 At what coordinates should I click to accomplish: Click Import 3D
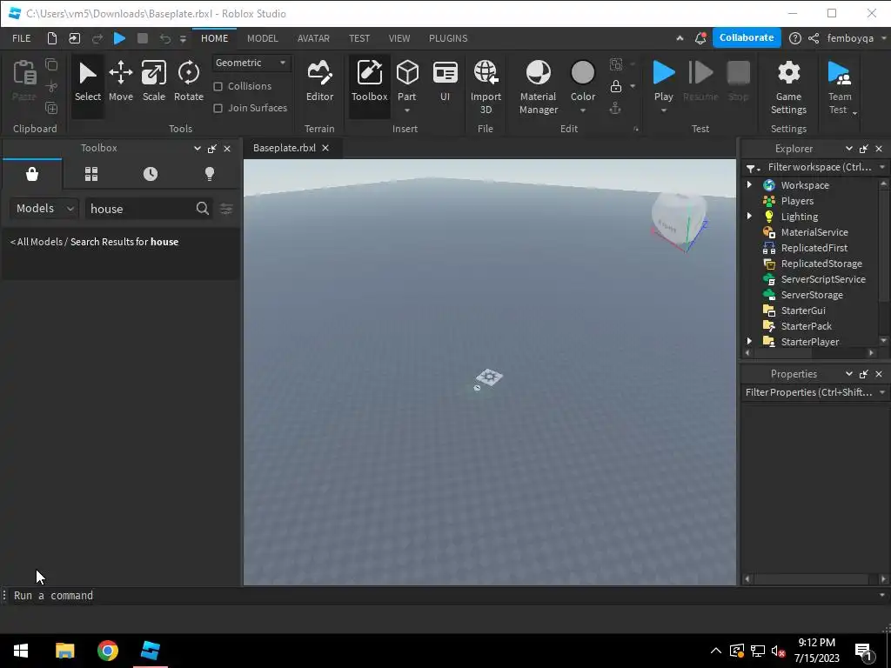click(x=486, y=86)
